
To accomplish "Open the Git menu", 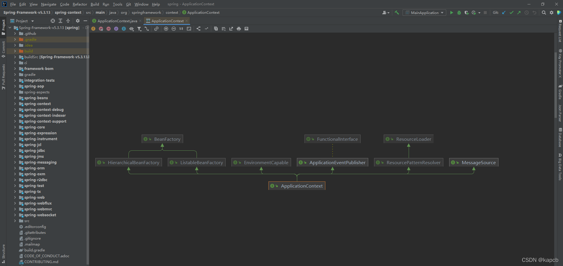I will coord(129,4).
